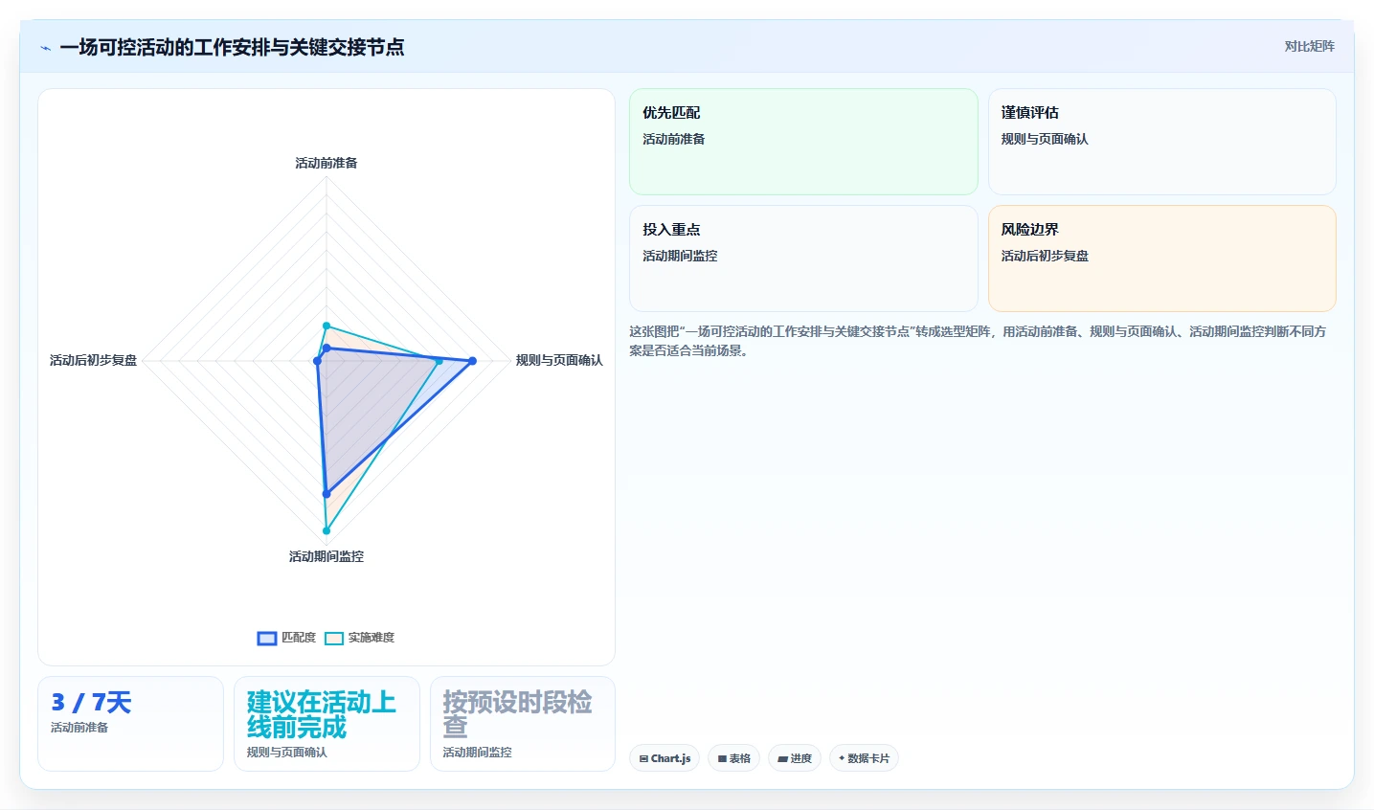
Task: Toggle the 实施难度 legend item
Action: point(359,638)
